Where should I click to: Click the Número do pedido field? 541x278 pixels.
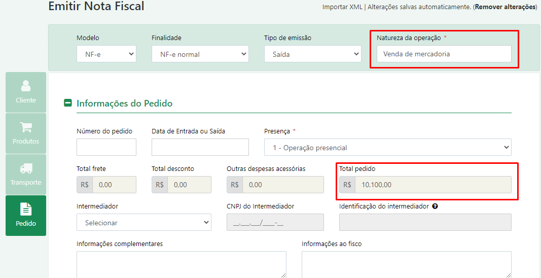click(x=106, y=148)
